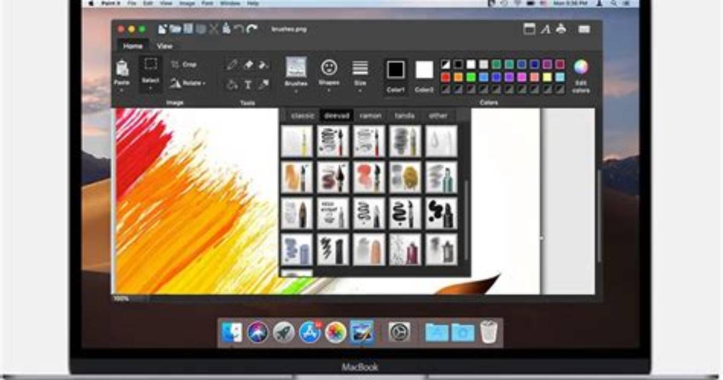The width and height of the screenshot is (723, 380).
Task: Choose the black ink splatter brush thumbnail
Action: [442, 214]
